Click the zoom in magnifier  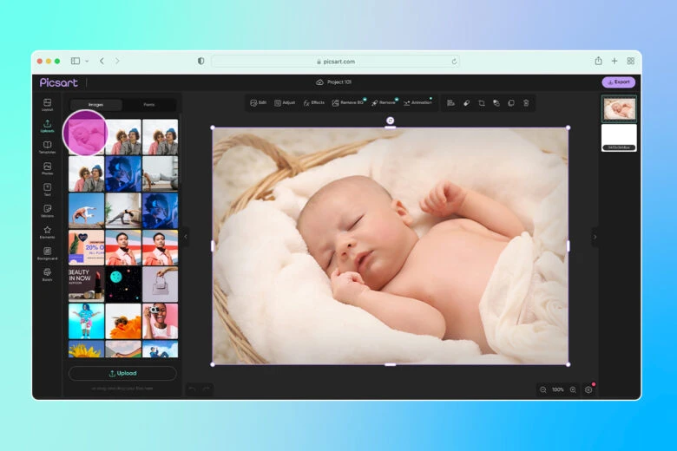coord(573,389)
